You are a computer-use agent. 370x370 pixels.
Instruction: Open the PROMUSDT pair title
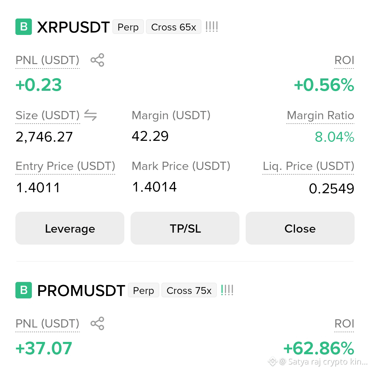coord(81,291)
